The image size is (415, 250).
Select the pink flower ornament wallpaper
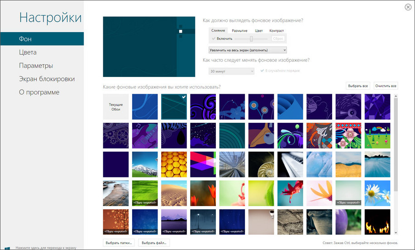[348, 135]
